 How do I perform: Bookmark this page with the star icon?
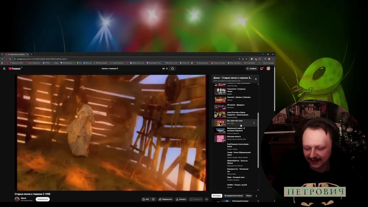[246, 59]
